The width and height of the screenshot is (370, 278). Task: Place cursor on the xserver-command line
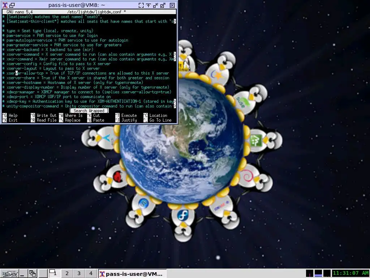click(89, 54)
